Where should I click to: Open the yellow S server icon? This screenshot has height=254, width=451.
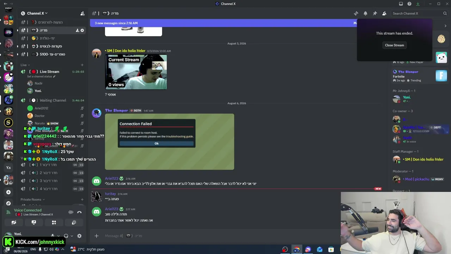point(8,122)
